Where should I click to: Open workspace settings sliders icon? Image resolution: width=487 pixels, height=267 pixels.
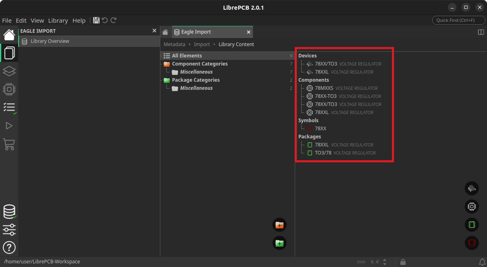pos(9,229)
